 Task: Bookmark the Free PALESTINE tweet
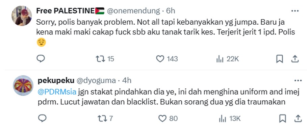coord(279,59)
